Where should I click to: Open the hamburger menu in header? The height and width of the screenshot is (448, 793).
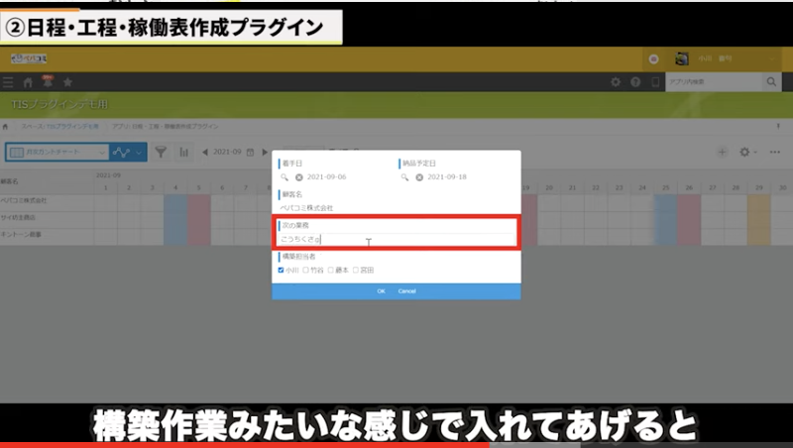[9, 82]
